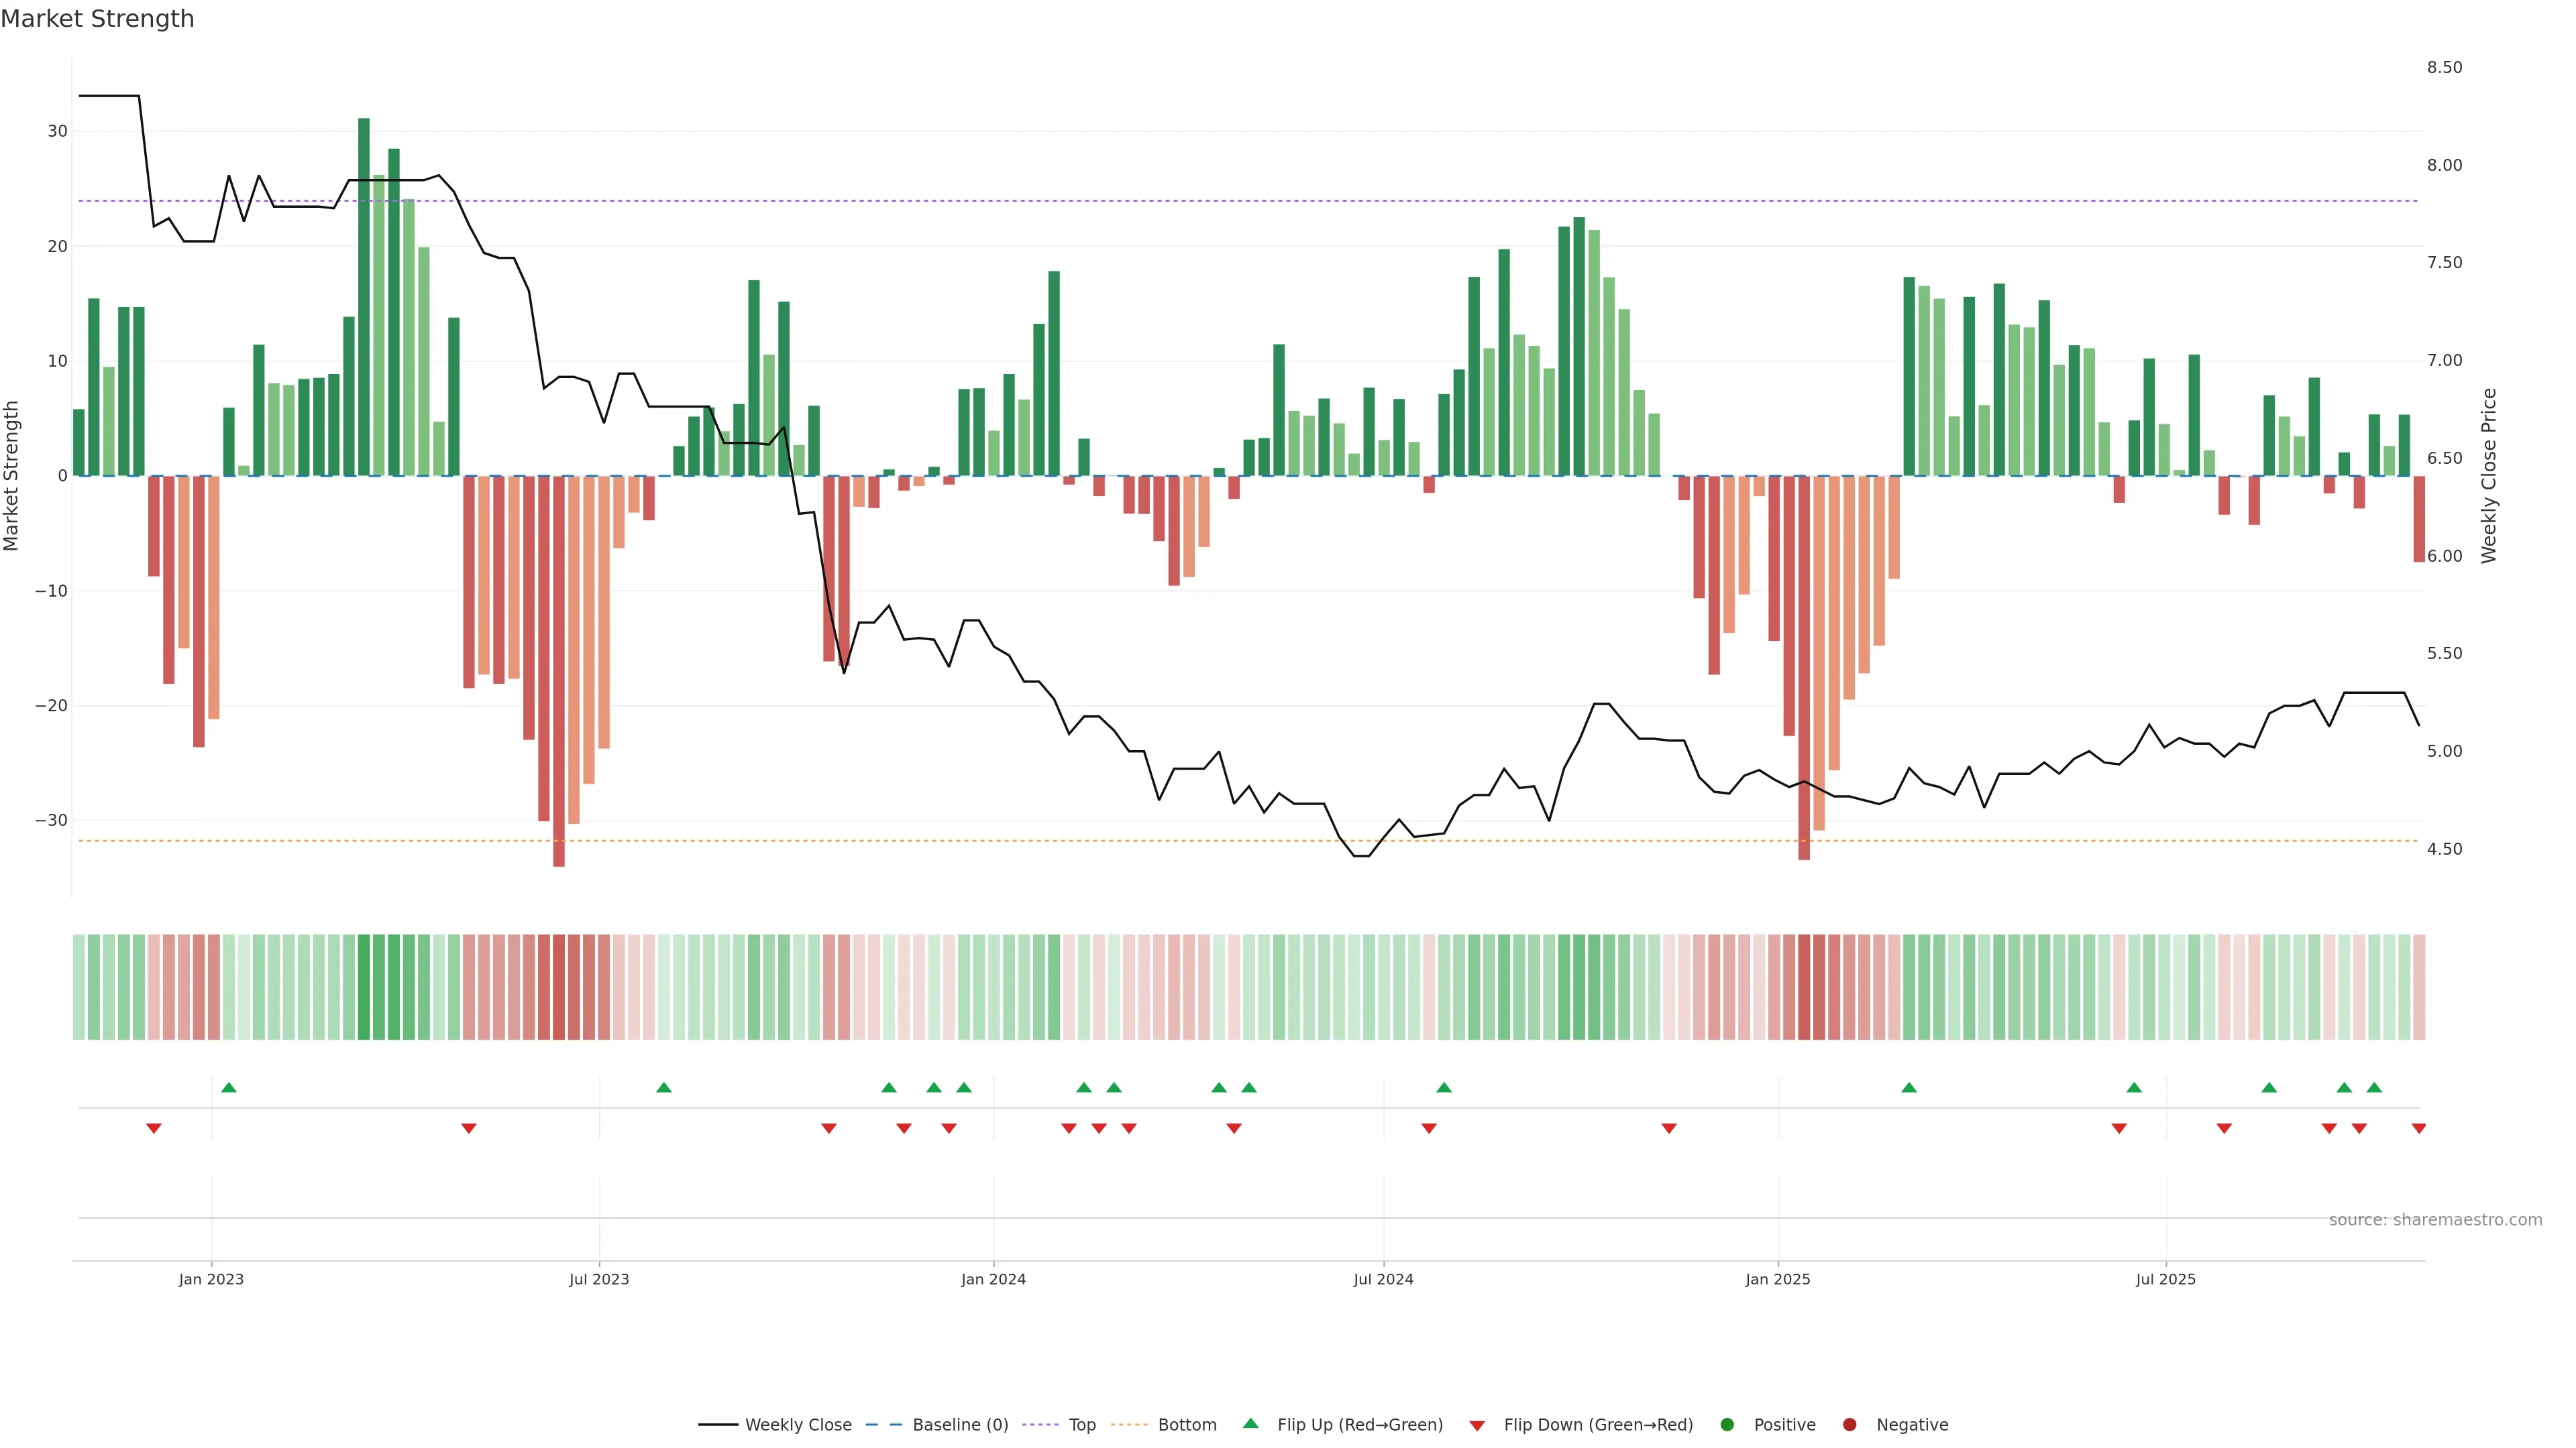Click the Weekly Close Price axis title

coord(2489,476)
